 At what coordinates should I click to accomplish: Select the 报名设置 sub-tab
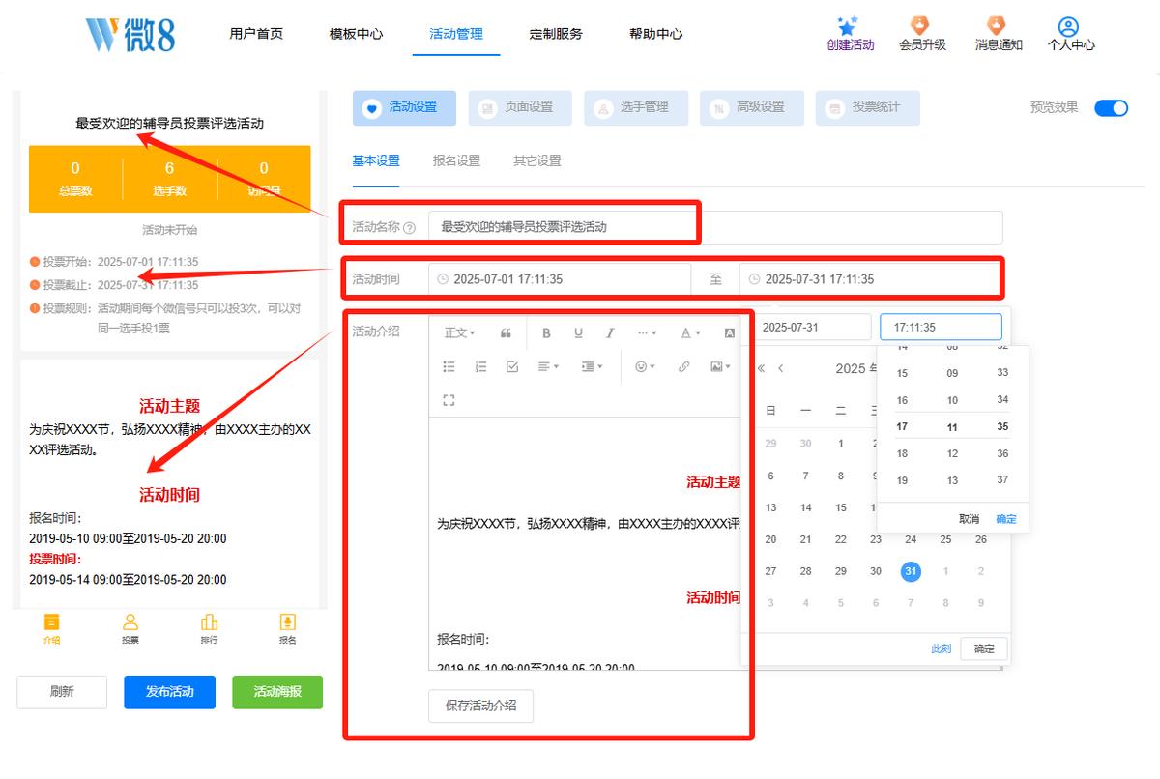[x=456, y=160]
